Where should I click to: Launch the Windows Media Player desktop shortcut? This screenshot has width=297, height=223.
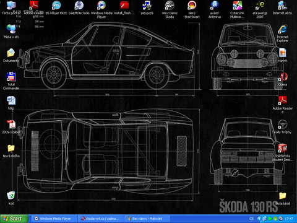(101, 6)
